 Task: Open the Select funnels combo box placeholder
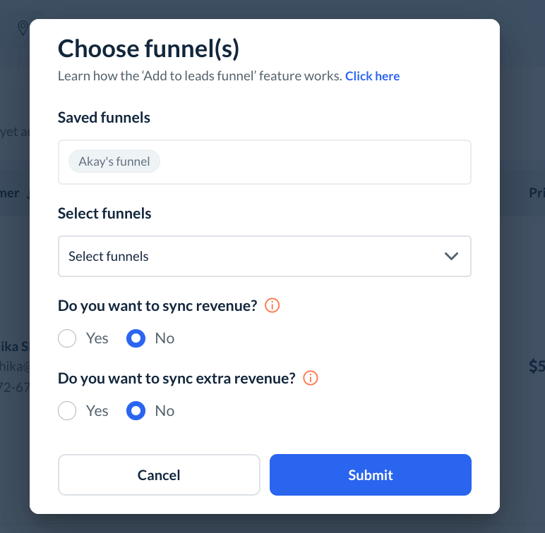coord(109,257)
